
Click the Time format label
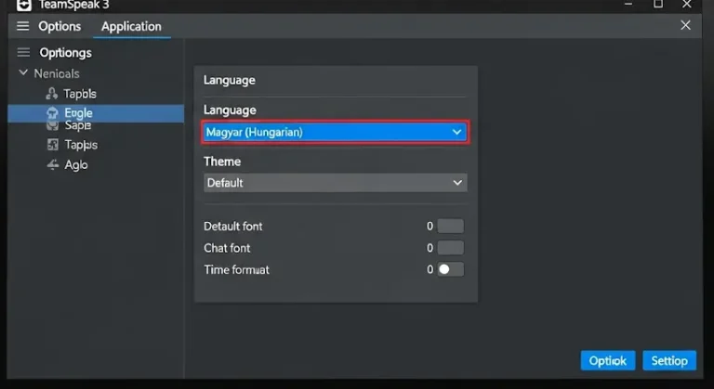click(x=236, y=270)
